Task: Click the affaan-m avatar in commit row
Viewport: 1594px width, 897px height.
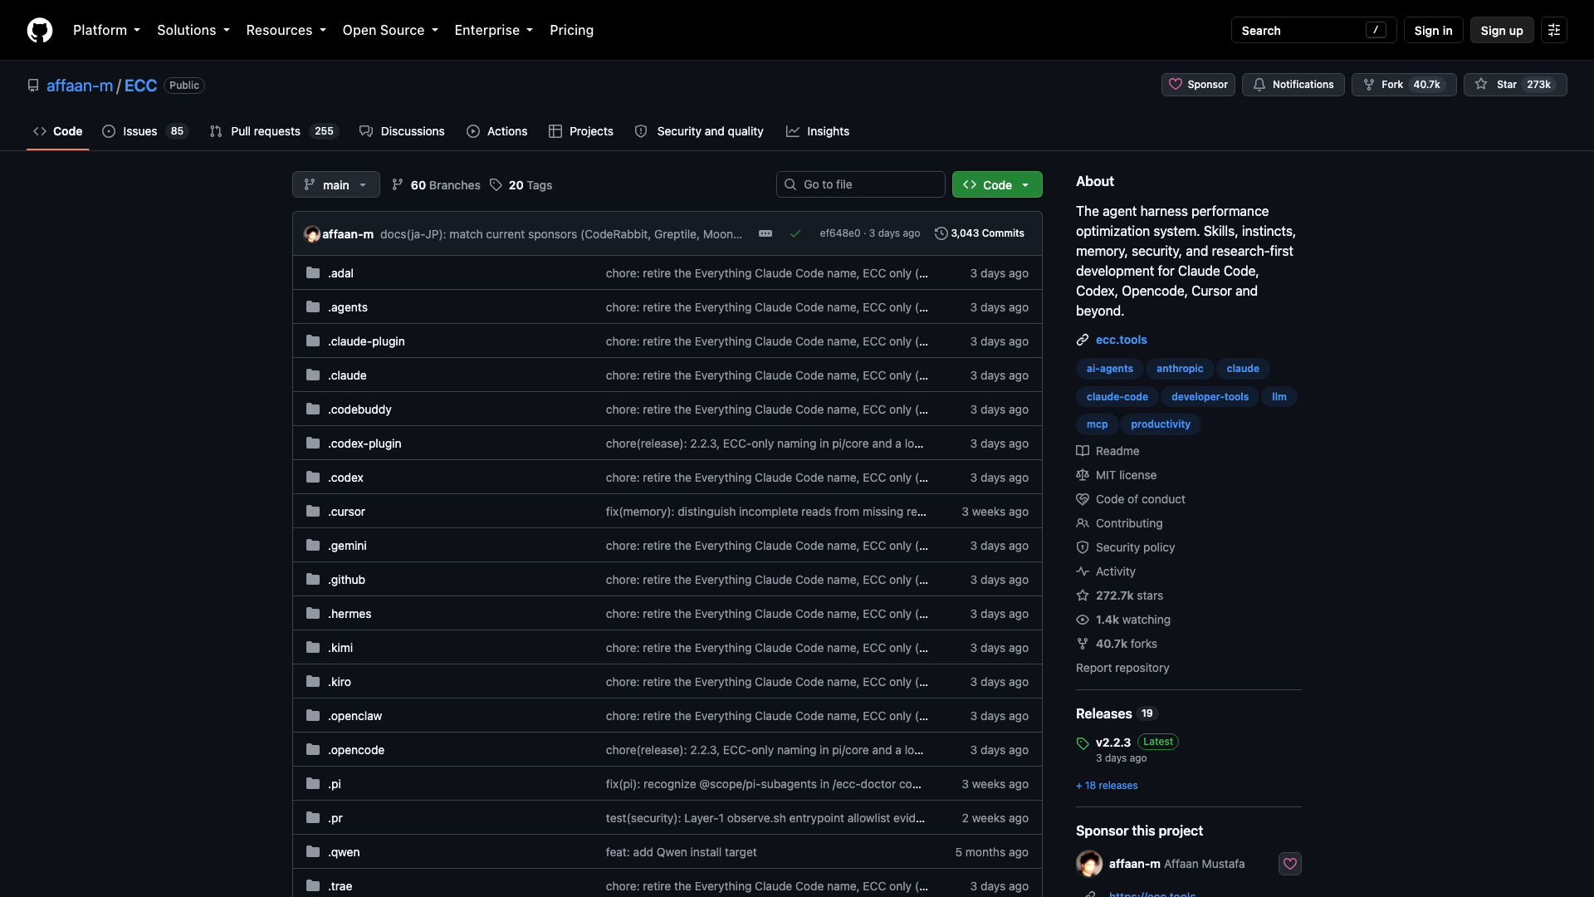Action: pos(312,233)
